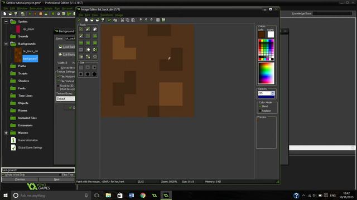Select the Draw rectangle tool
The width and height of the screenshot is (357, 200).
tap(81, 43)
